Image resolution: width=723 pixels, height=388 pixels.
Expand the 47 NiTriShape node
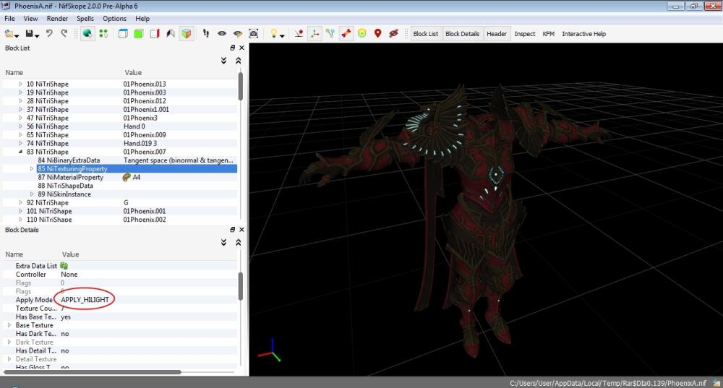click(20, 118)
